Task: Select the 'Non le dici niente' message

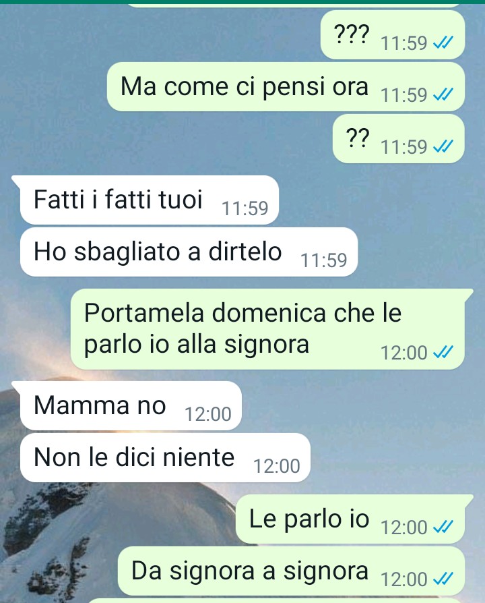Action: point(165,457)
